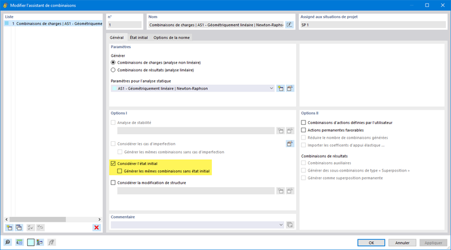
Task: Click edit structure modification icon
Action: (x=290, y=191)
